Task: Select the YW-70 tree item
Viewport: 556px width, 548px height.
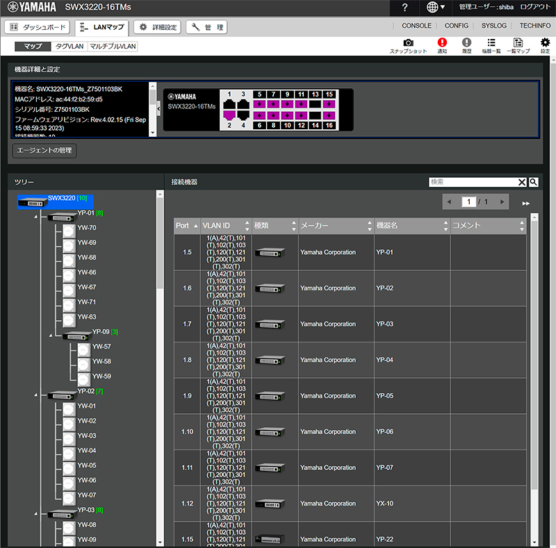Action: click(87, 228)
